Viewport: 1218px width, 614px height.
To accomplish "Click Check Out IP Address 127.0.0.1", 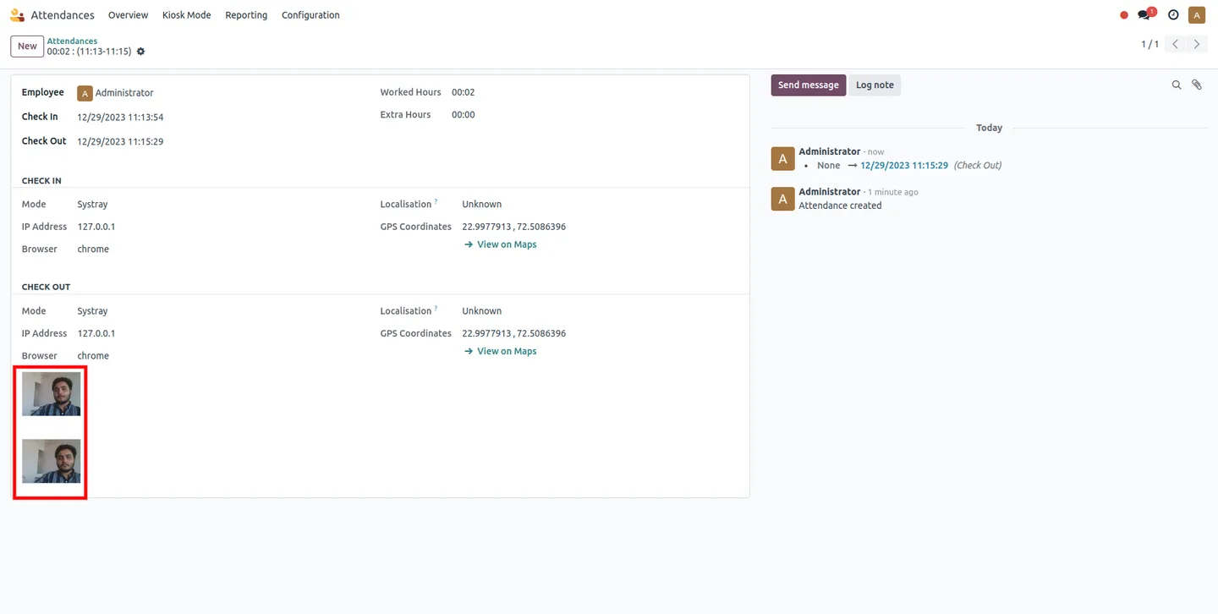I will point(96,333).
